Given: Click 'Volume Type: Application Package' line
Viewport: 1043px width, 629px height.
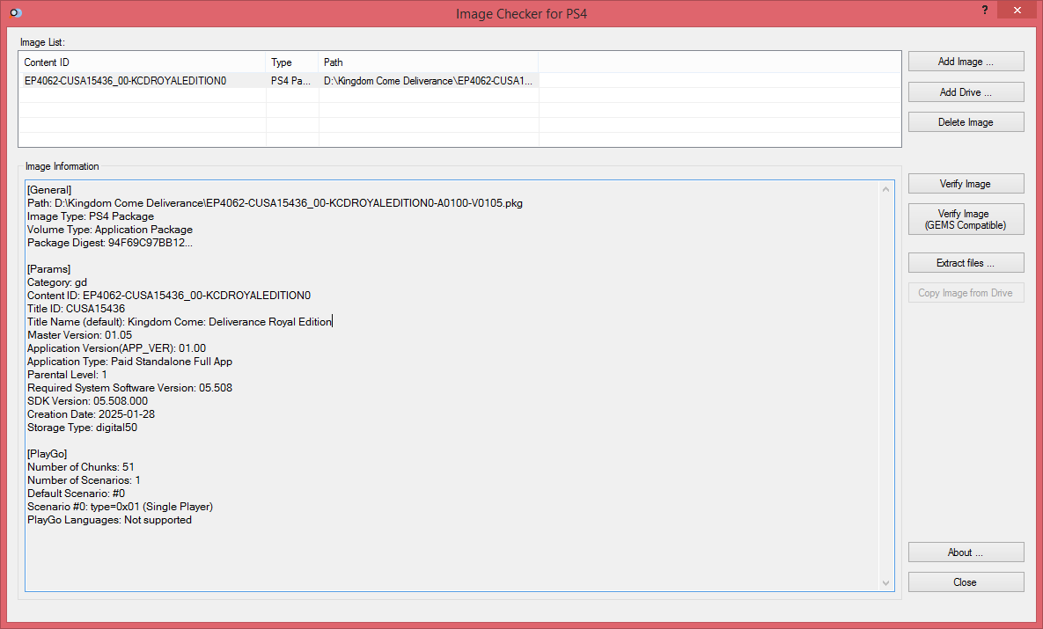Looking at the screenshot, I should coord(110,230).
